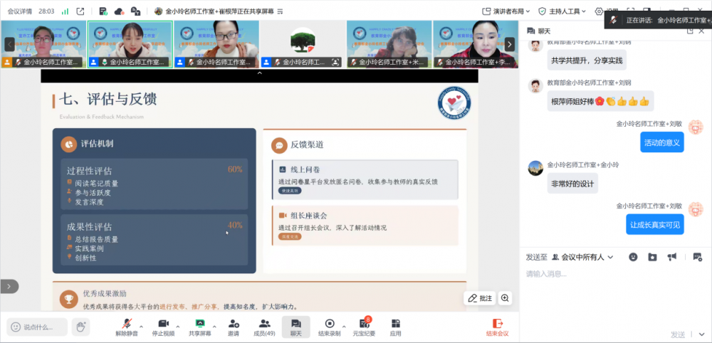The width and height of the screenshot is (712, 343).
Task: Stop recording with 结束录制
Action: click(x=328, y=327)
